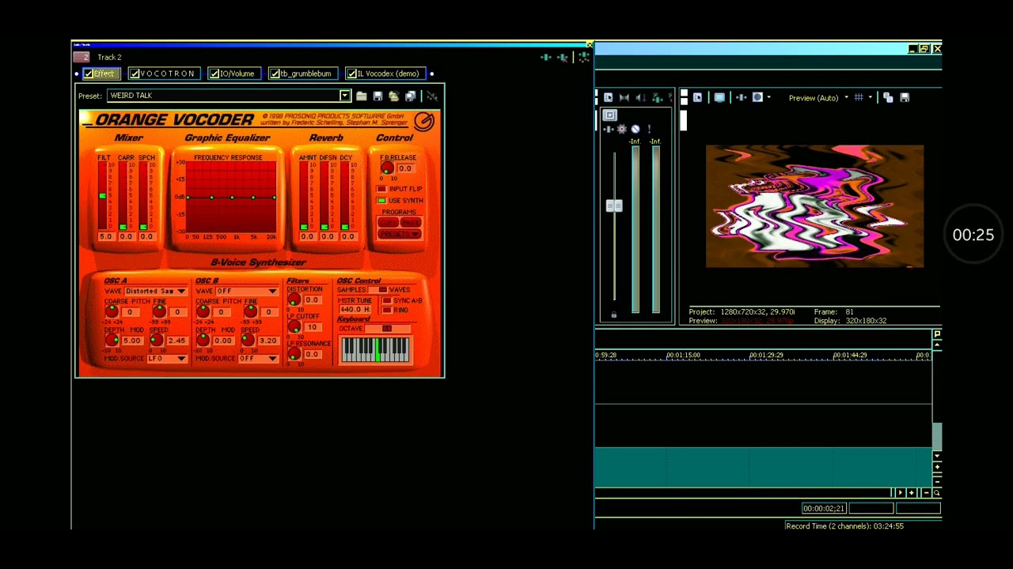Mute the Master bus

click(x=635, y=129)
